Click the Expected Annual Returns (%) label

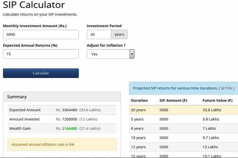click(30, 46)
